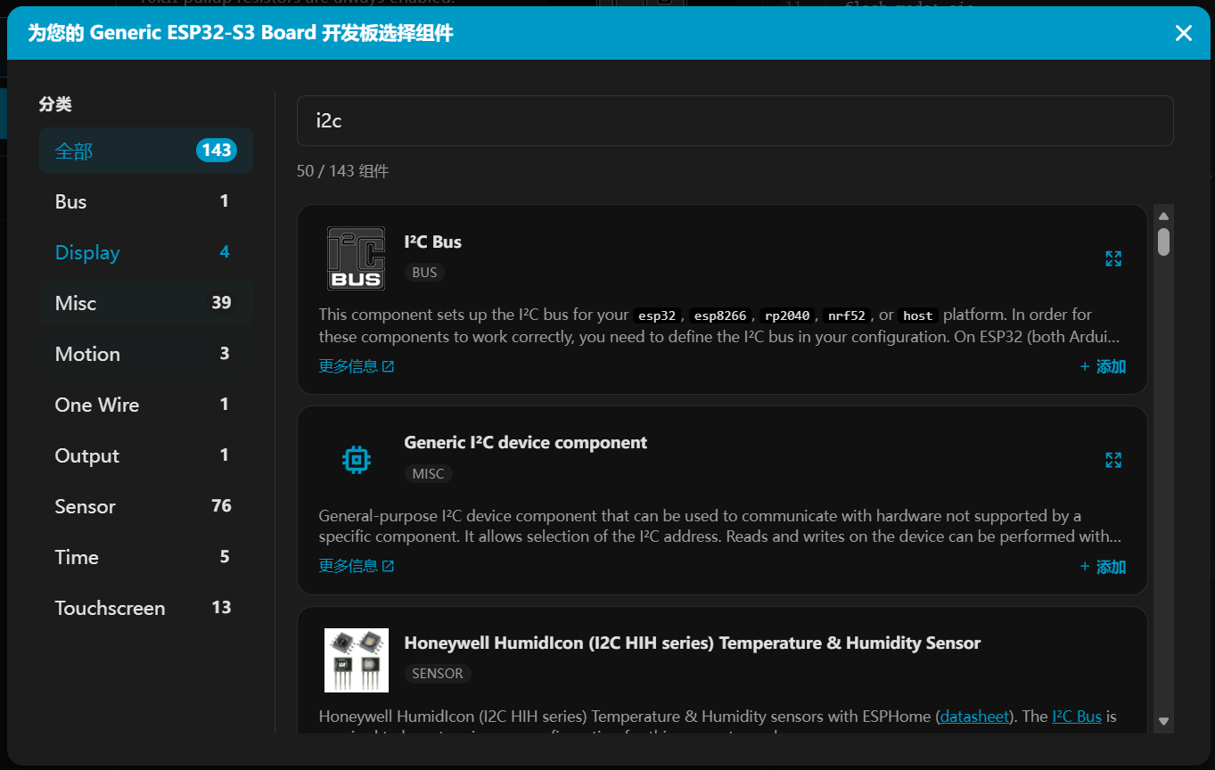Open the Honeywell HumidIcon sensor thumbnail
This screenshot has width=1215, height=770.
[357, 660]
